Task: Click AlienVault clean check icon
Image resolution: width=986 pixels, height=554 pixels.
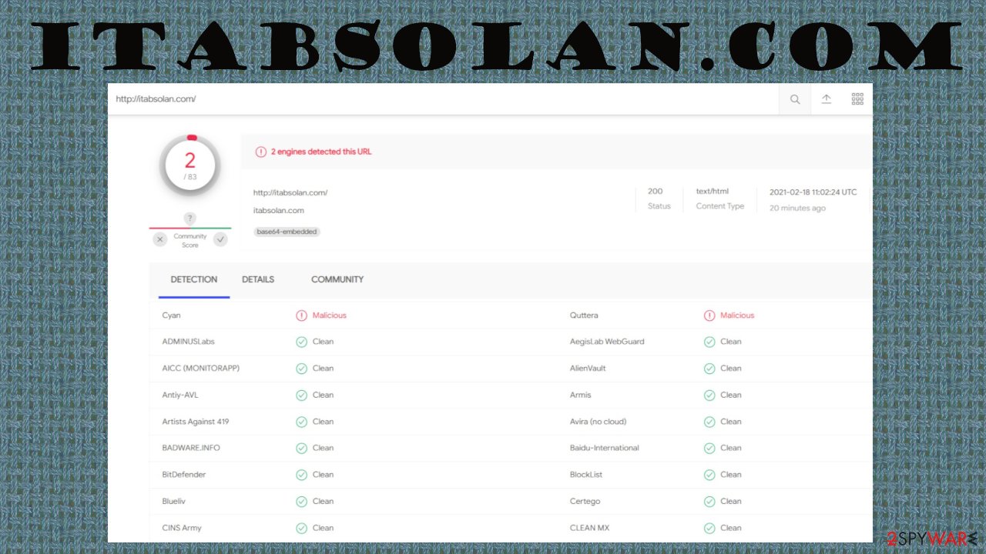Action: point(709,369)
